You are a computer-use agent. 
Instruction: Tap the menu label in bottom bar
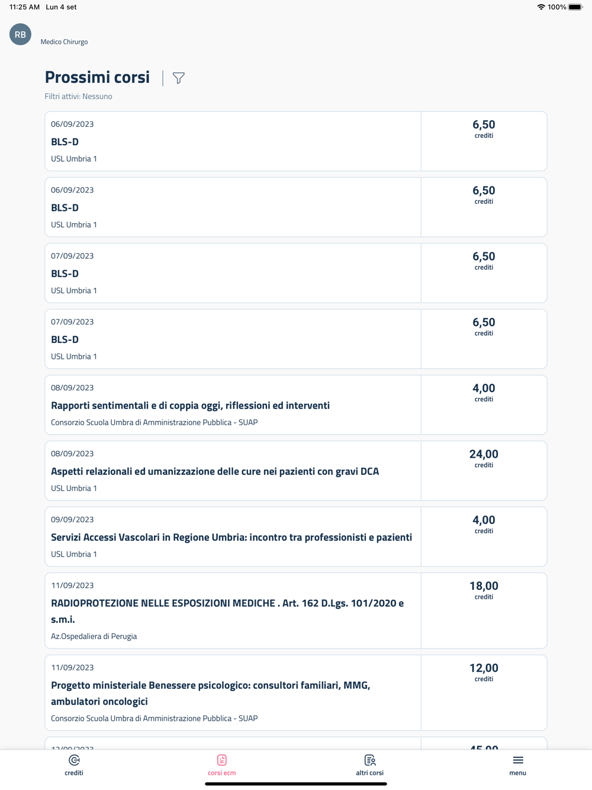click(x=518, y=773)
